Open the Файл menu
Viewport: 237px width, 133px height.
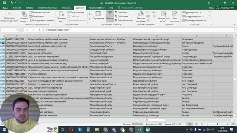(x=5, y=8)
